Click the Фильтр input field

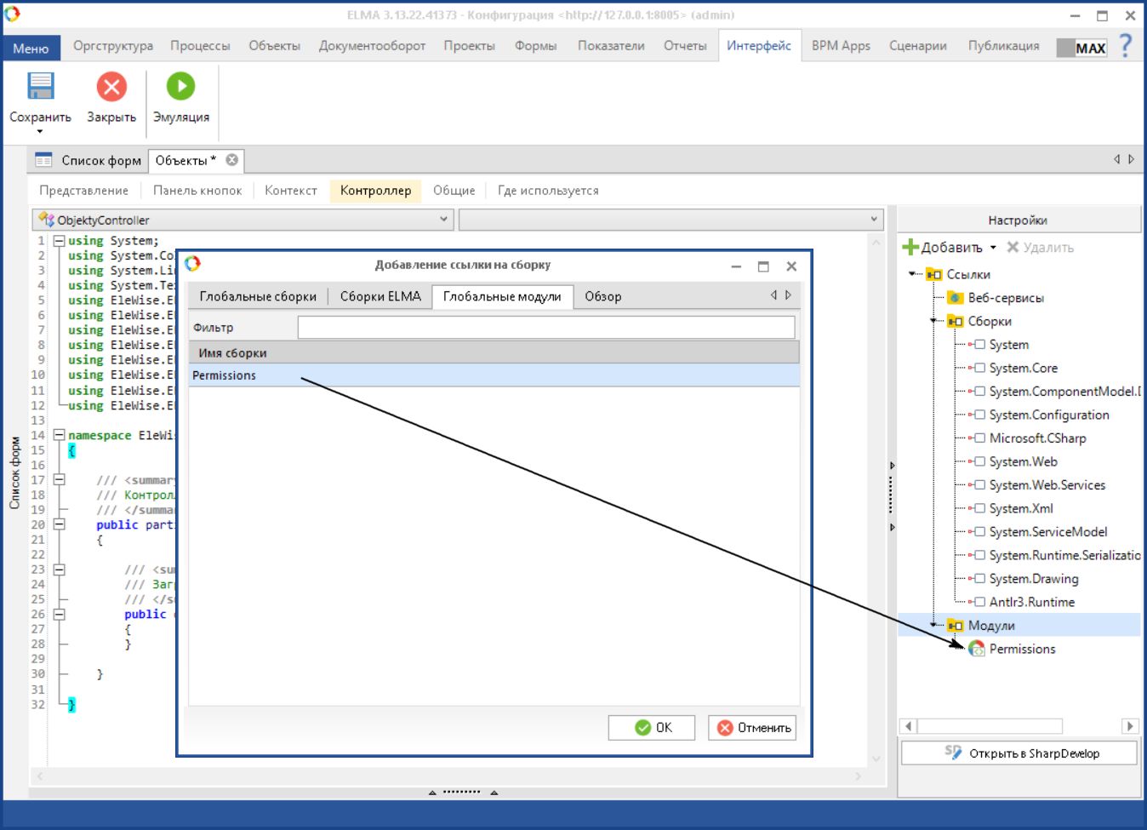[x=546, y=328]
